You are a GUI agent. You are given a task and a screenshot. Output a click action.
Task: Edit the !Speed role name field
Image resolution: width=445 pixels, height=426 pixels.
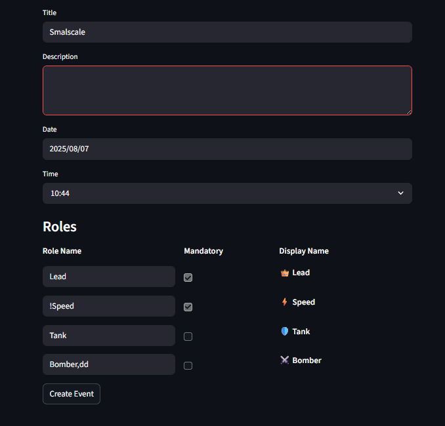click(109, 306)
